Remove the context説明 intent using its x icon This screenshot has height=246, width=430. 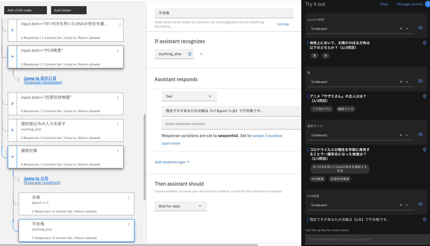click(401, 28)
